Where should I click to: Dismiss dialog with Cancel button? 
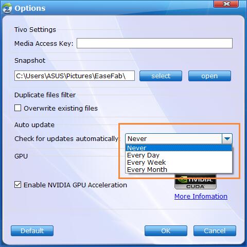click(215, 231)
